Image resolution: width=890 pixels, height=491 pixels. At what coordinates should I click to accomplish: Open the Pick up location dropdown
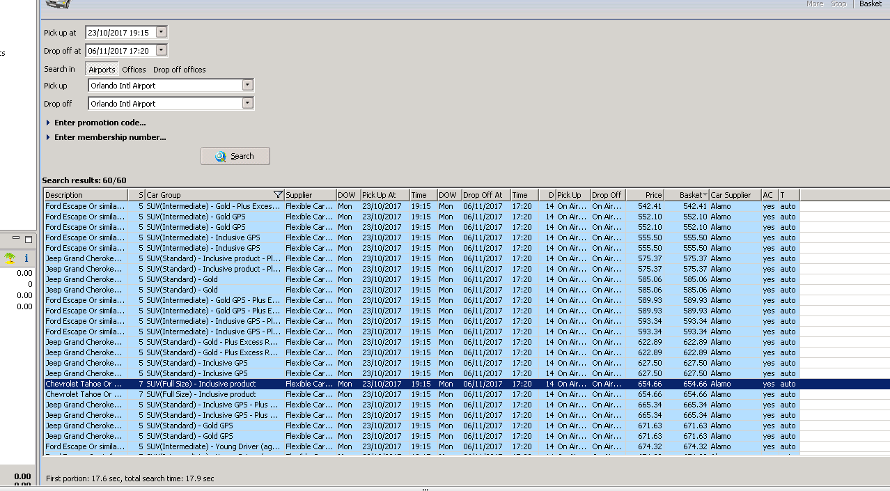click(x=247, y=85)
